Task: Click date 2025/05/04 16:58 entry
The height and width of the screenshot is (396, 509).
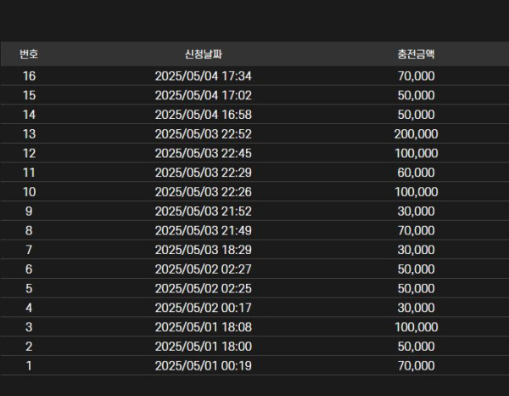Action: (x=204, y=115)
